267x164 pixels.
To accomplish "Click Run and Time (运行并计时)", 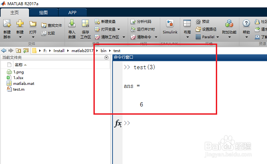I will (x=143, y=29).
